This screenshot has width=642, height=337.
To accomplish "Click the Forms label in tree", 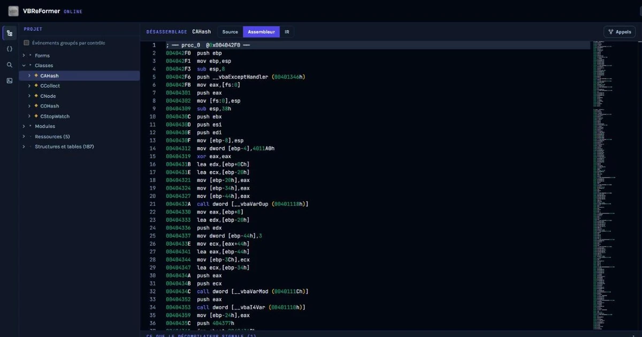I will 42,56.
